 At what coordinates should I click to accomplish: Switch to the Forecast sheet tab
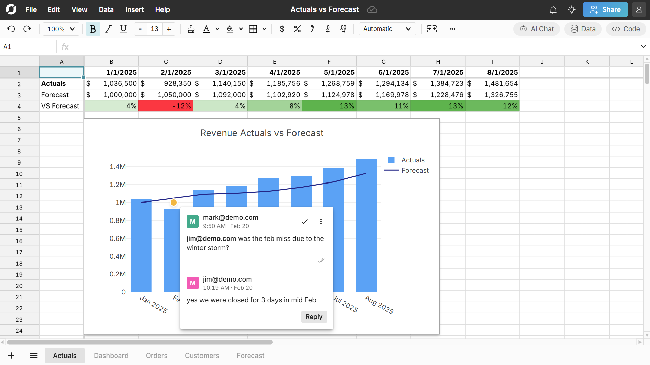250,356
